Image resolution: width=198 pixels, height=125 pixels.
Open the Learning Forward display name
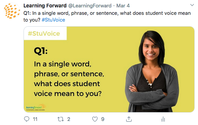tap(45, 6)
